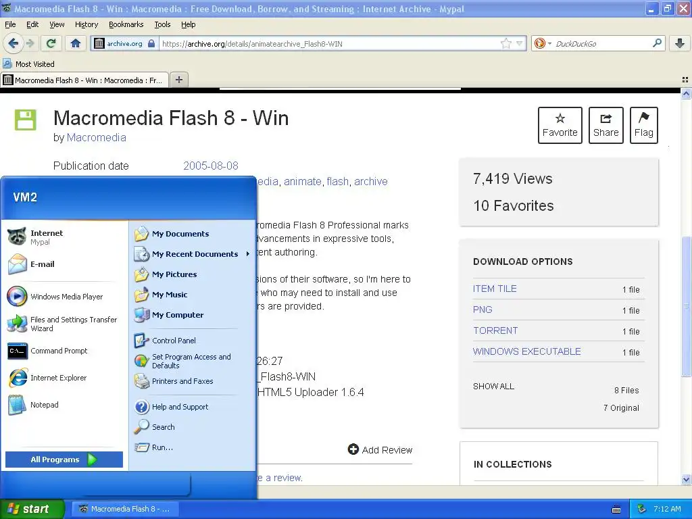This screenshot has height=519, width=692.
Task: Open Control Panel
Action: 192,341
